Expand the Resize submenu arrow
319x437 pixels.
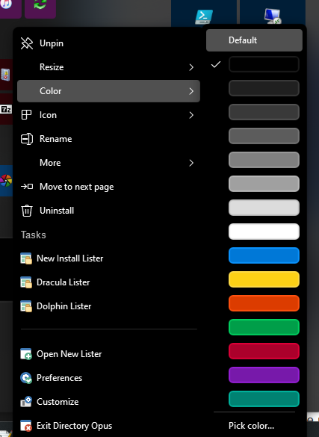(191, 67)
